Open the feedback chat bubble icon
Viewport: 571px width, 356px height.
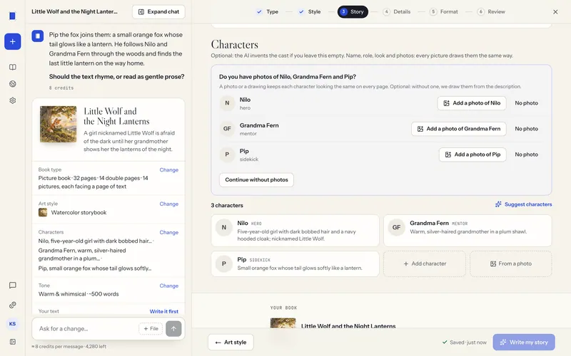12,286
